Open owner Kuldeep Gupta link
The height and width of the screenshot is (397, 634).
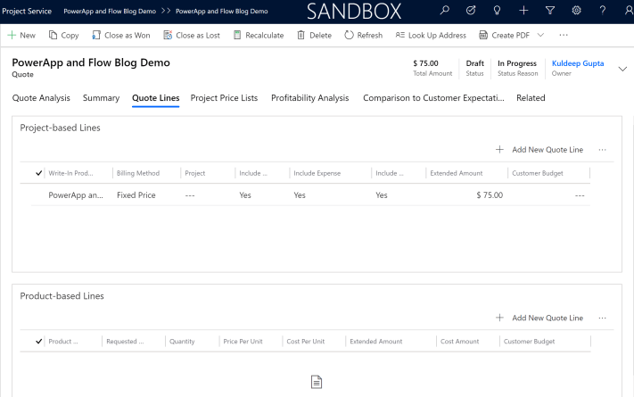click(577, 63)
